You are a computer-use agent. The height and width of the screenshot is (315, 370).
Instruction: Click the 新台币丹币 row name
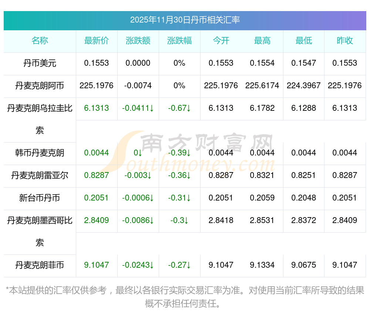pos(40,198)
